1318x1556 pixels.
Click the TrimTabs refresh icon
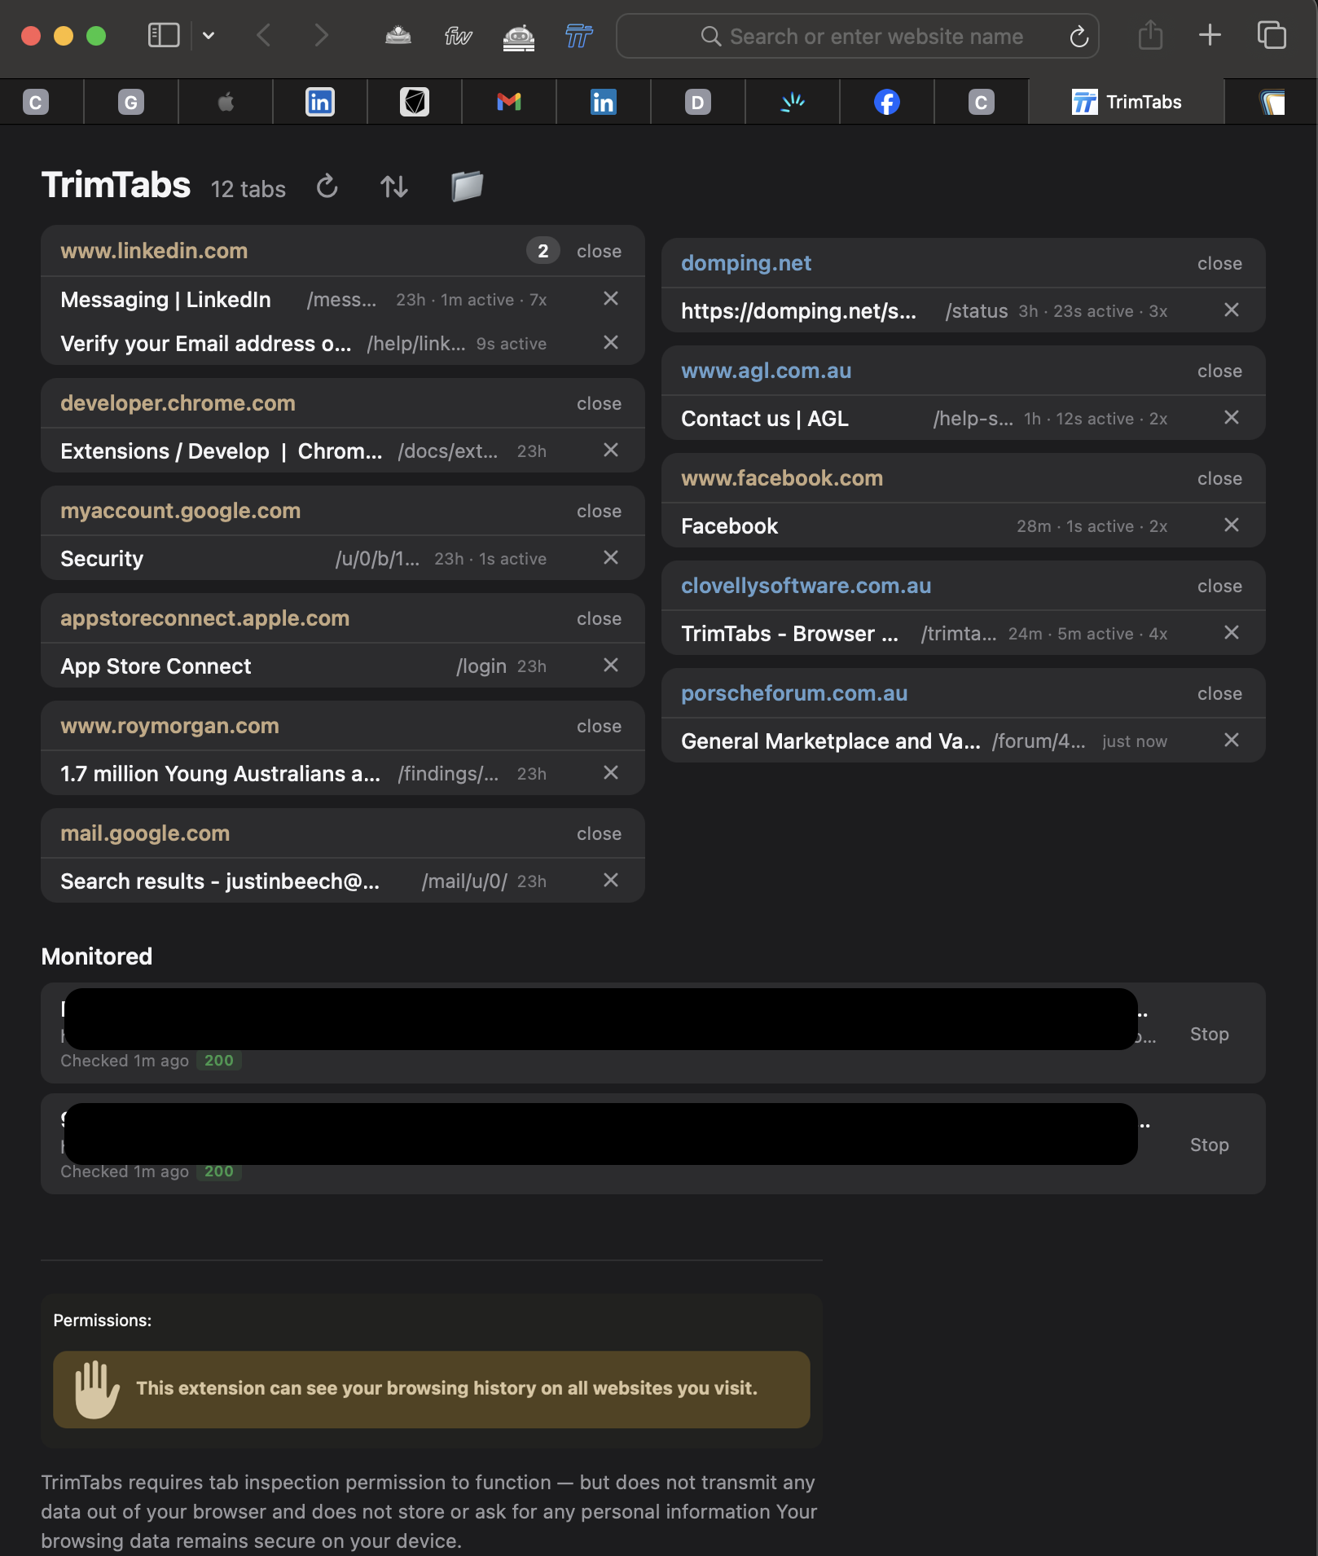[327, 187]
